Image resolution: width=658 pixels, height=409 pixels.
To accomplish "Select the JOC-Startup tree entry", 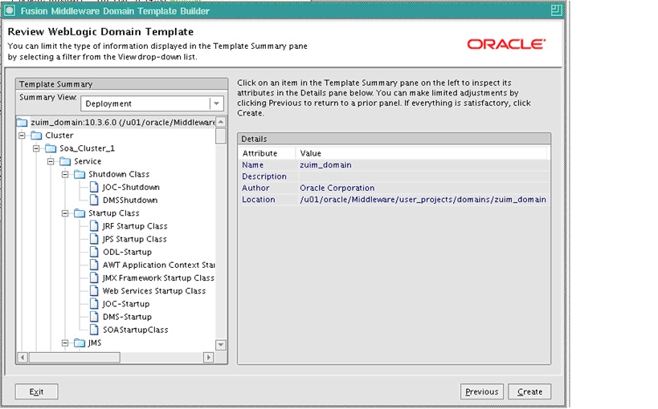I will click(x=126, y=304).
